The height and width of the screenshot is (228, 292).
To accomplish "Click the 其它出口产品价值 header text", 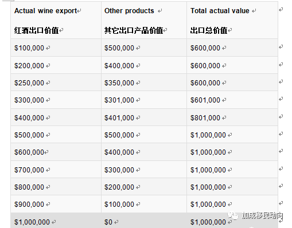I will 134,30.
